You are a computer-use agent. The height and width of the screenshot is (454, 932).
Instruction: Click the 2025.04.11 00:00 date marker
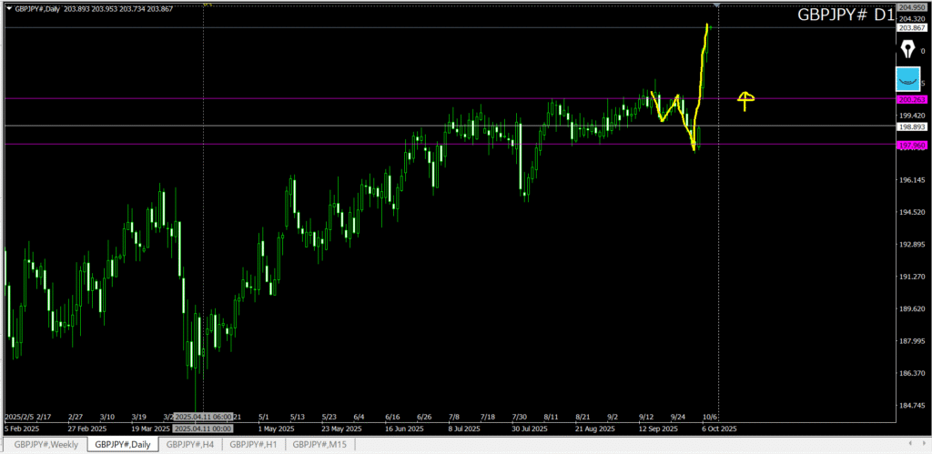pos(203,428)
